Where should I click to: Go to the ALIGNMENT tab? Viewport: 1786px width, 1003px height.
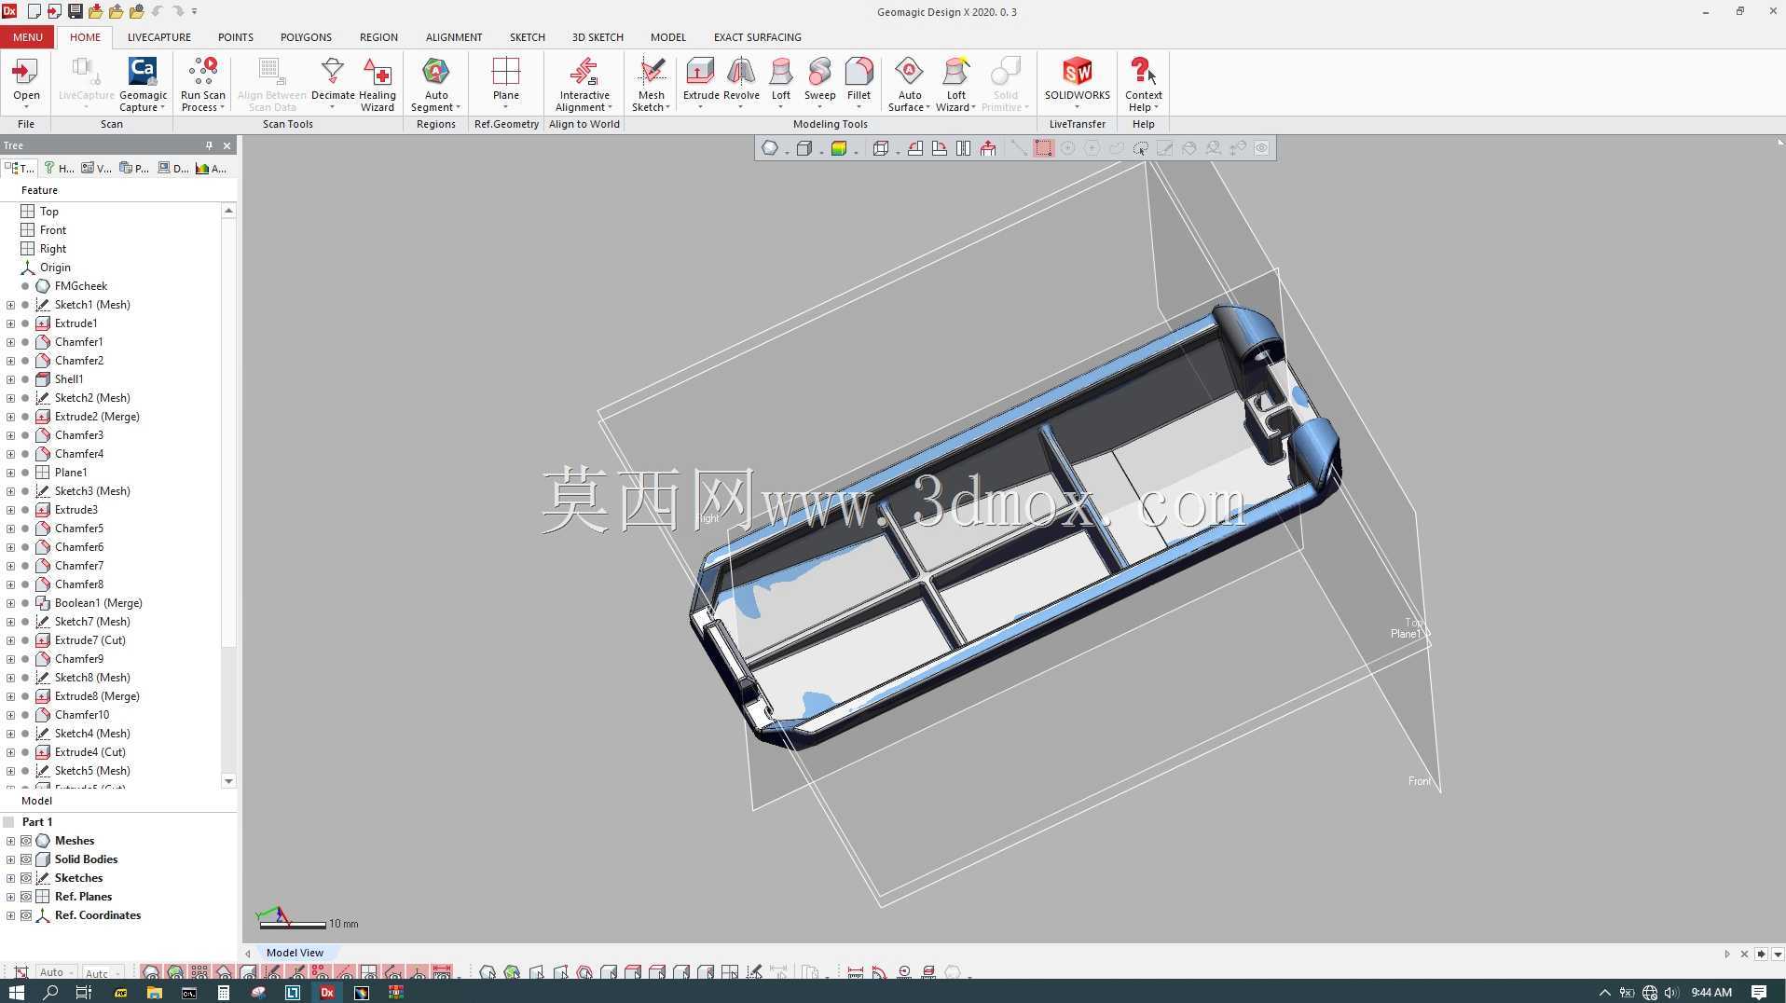tap(454, 37)
